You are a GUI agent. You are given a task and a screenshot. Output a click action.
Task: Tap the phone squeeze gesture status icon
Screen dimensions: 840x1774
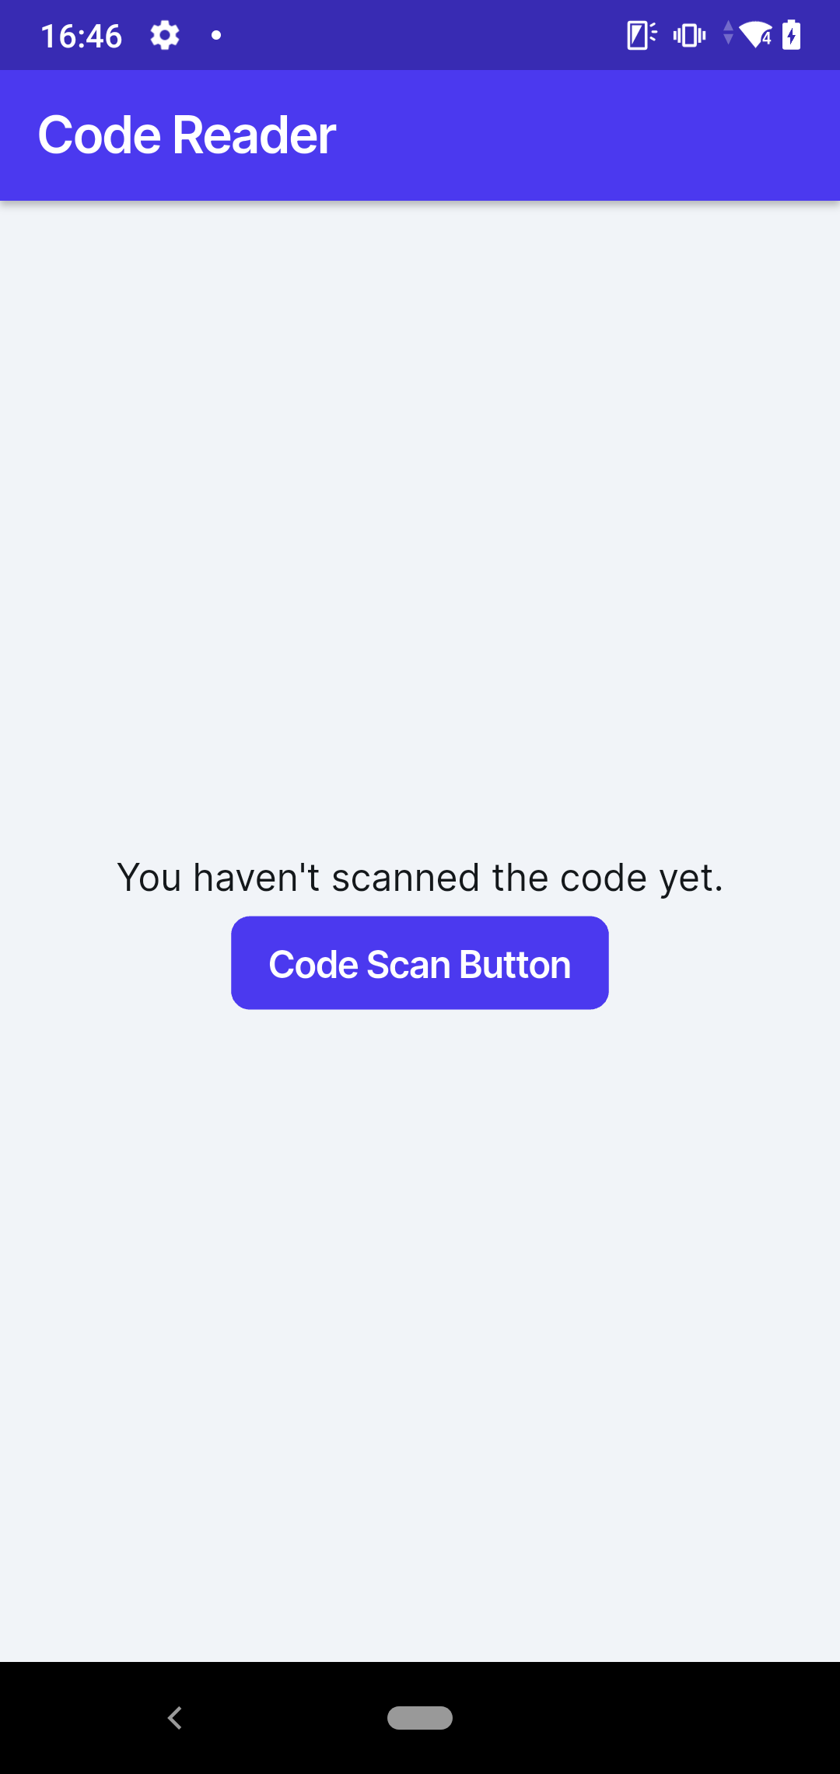[x=641, y=36]
